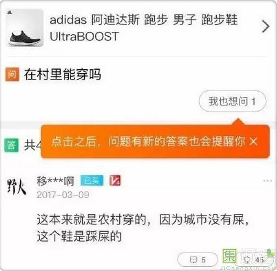Open the UltraBOOST shoe product thumbnail

click(x=24, y=28)
